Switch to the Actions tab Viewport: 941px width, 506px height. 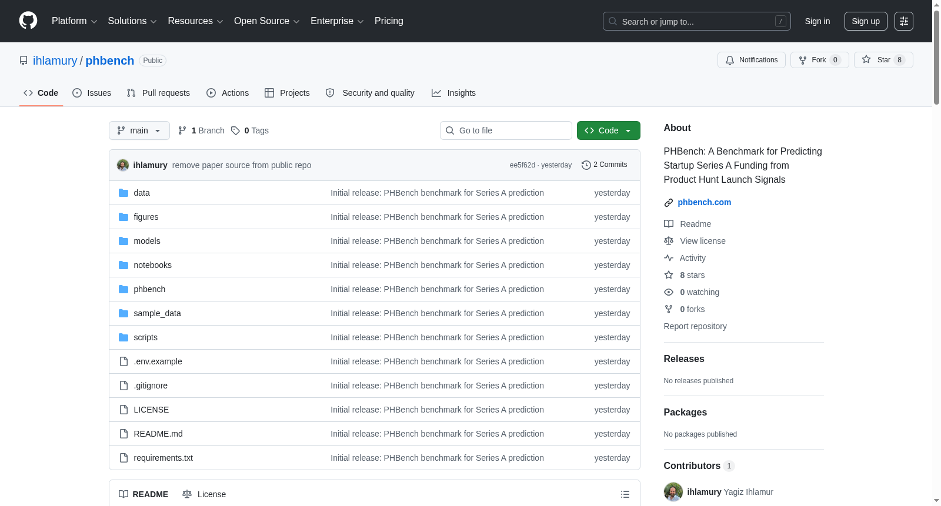(x=228, y=93)
